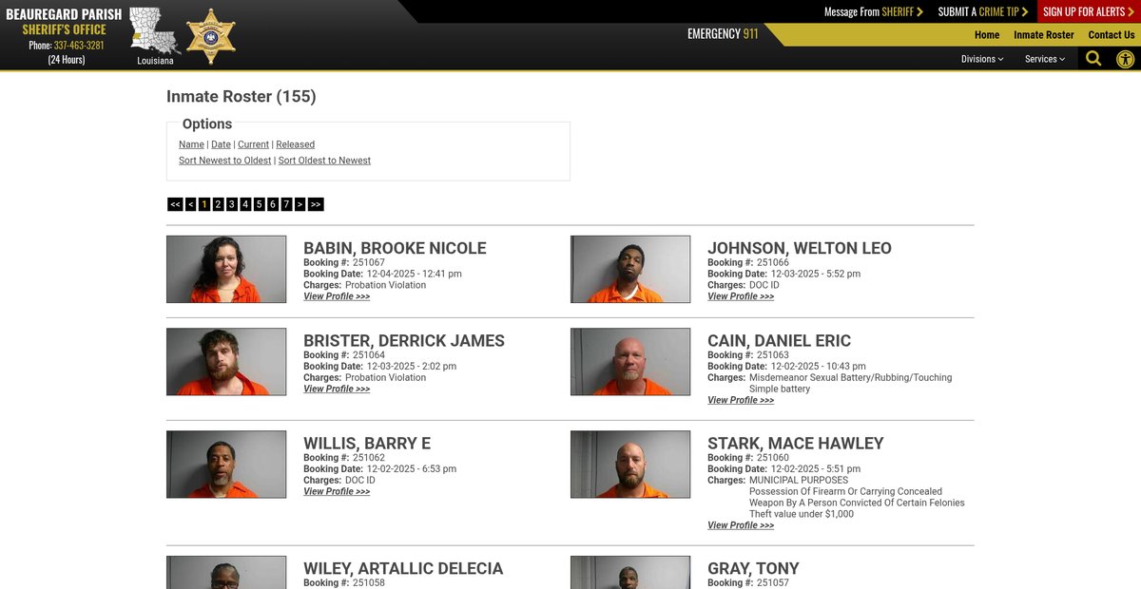This screenshot has height=589, width=1141.
Task: Click name heading WILEY, ARTALLIC DELECIA
Action: coord(403,568)
